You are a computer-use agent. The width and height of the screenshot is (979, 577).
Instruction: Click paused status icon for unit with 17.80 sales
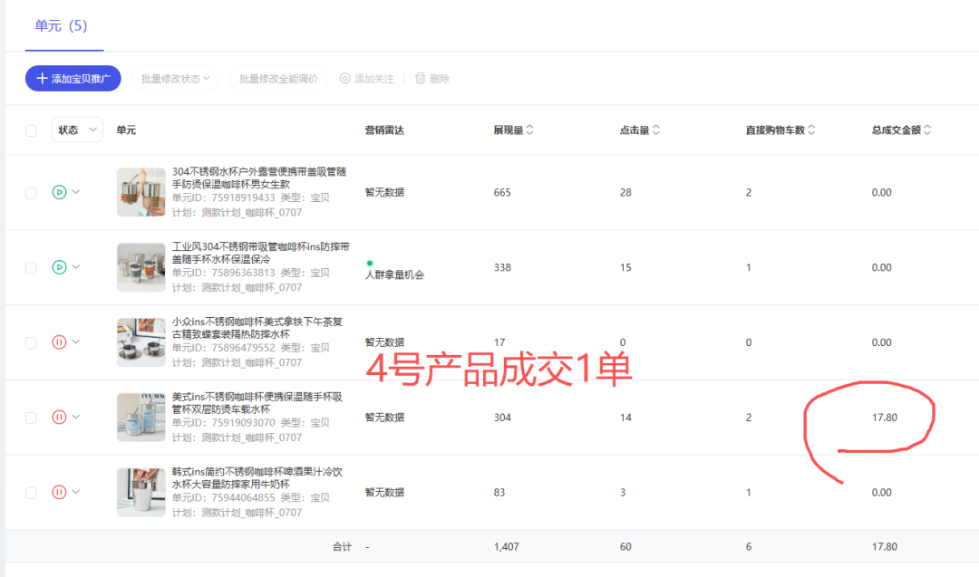pyautogui.click(x=59, y=418)
